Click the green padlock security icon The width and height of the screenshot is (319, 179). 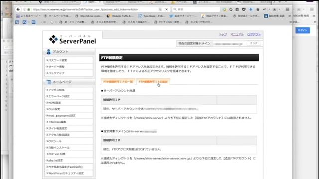[29, 9]
